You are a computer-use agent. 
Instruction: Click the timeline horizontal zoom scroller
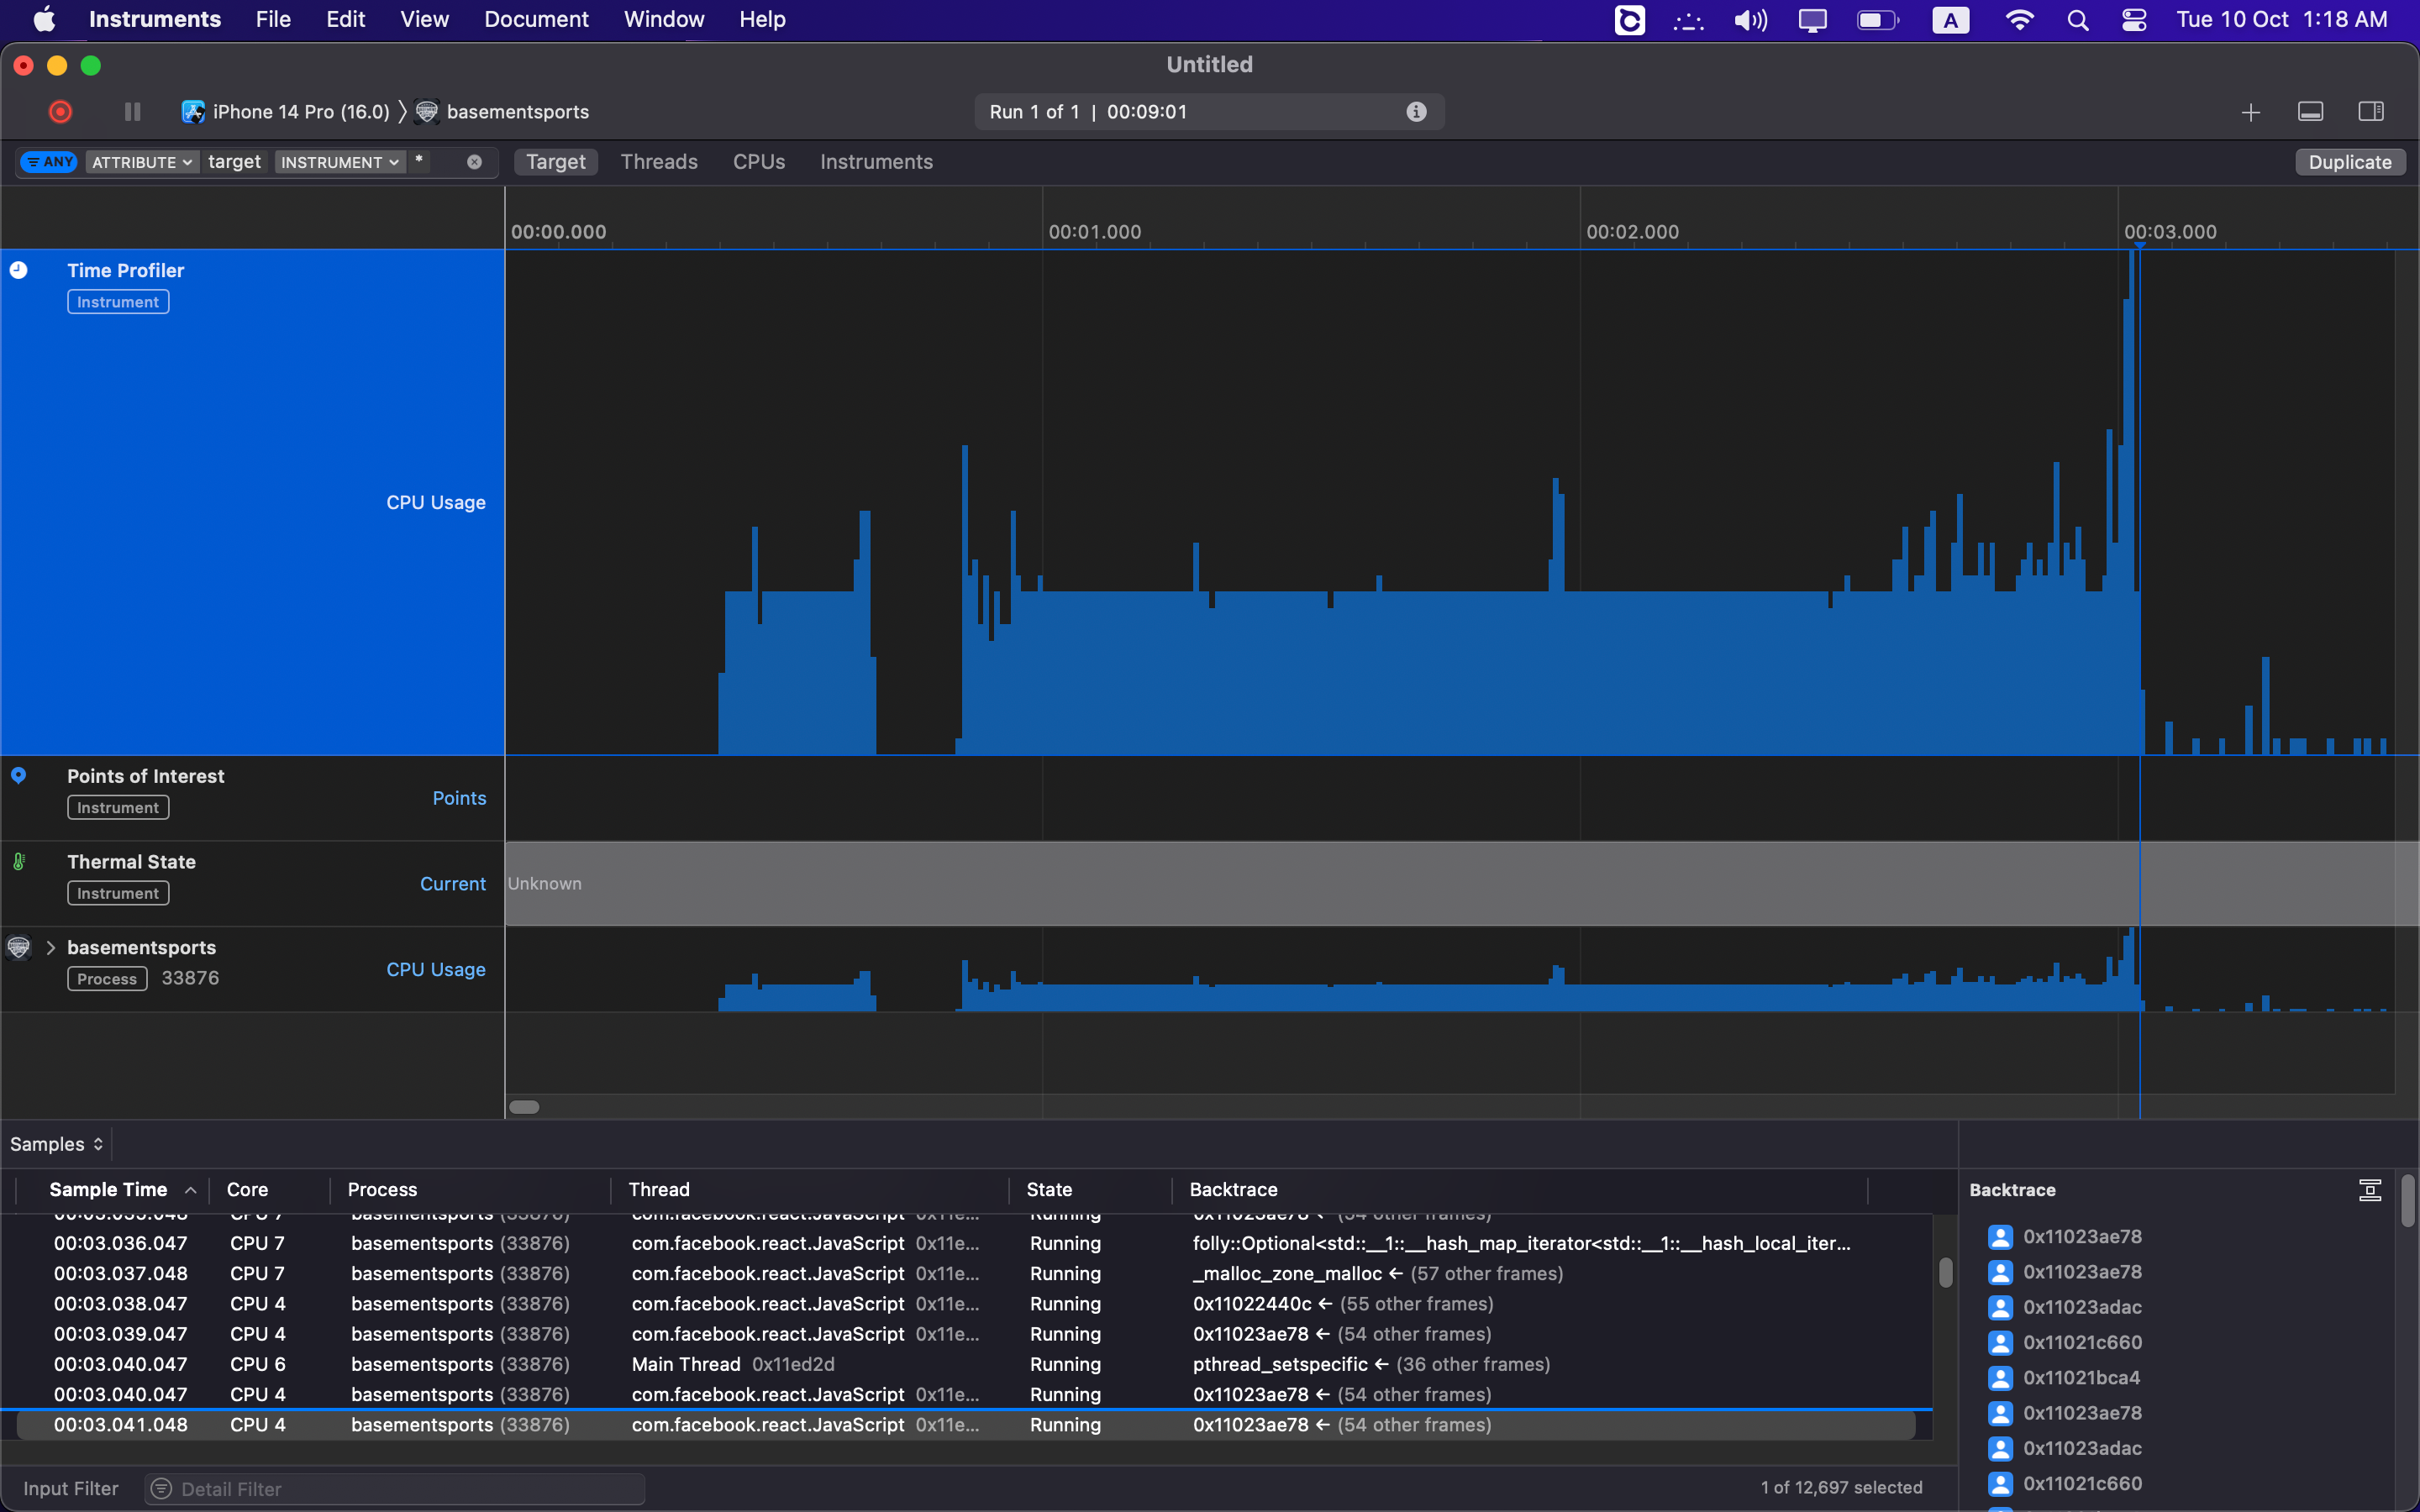[524, 1107]
